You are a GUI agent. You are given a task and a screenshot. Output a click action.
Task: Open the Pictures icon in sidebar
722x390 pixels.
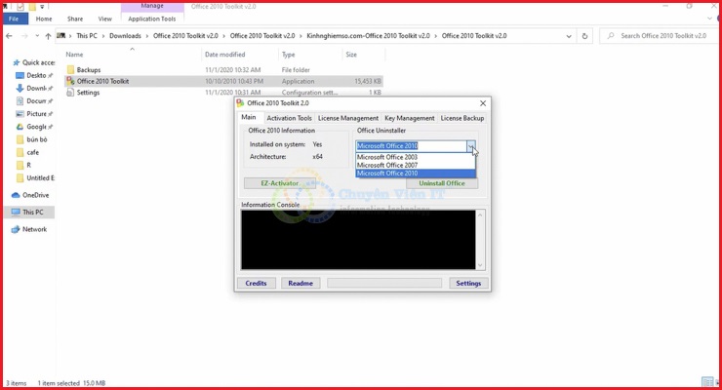20,114
